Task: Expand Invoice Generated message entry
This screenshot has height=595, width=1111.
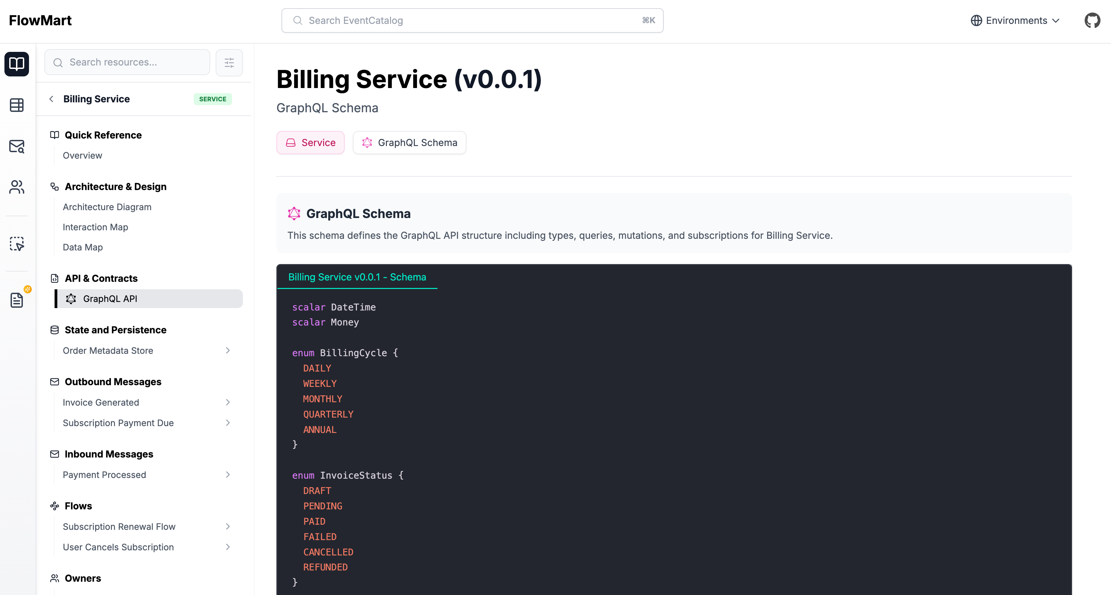Action: (x=228, y=402)
